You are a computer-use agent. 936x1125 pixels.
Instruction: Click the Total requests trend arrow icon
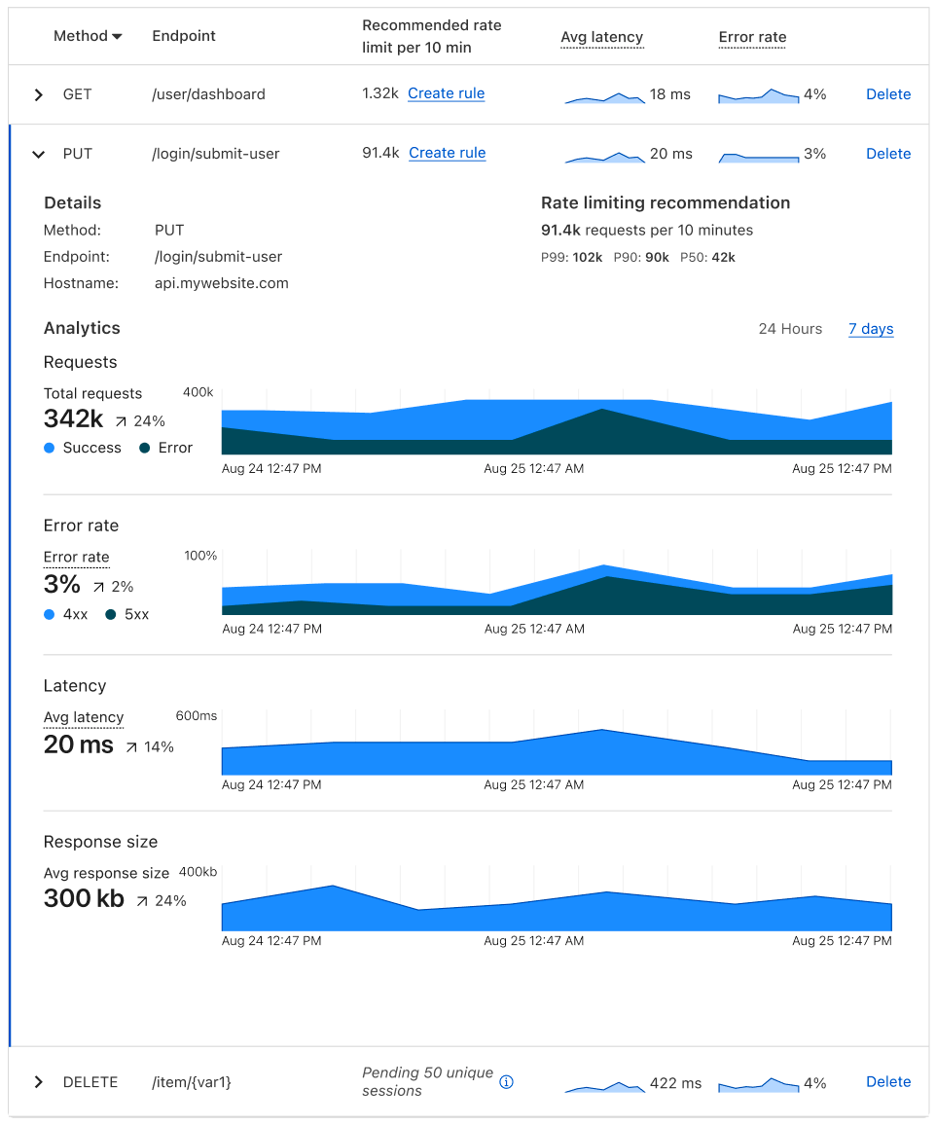pos(121,421)
